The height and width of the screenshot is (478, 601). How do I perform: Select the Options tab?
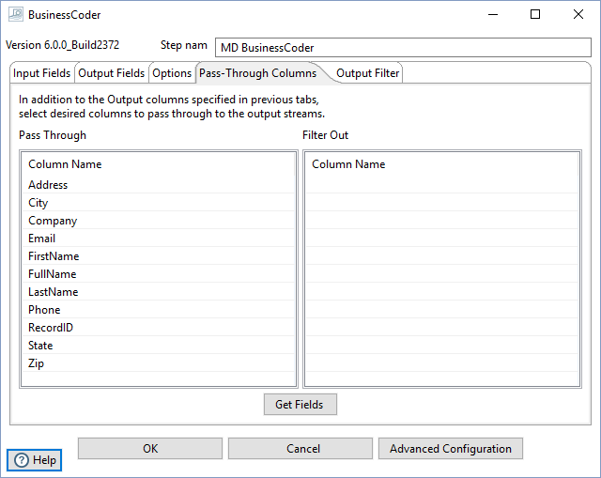[172, 73]
